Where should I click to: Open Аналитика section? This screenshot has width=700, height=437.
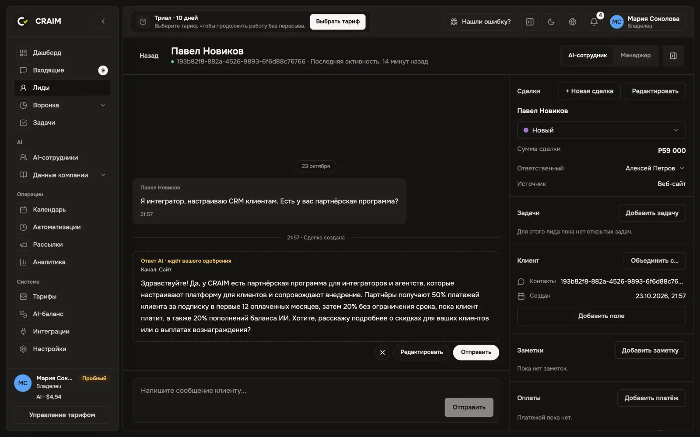pos(62,262)
